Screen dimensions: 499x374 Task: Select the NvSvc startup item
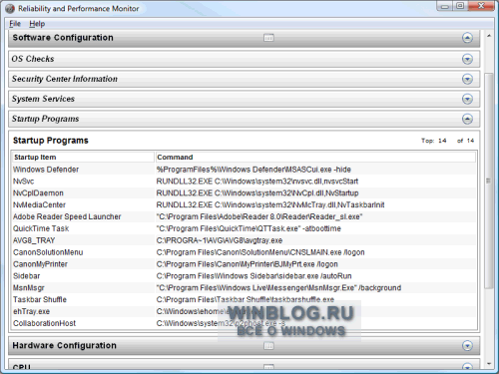click(23, 182)
